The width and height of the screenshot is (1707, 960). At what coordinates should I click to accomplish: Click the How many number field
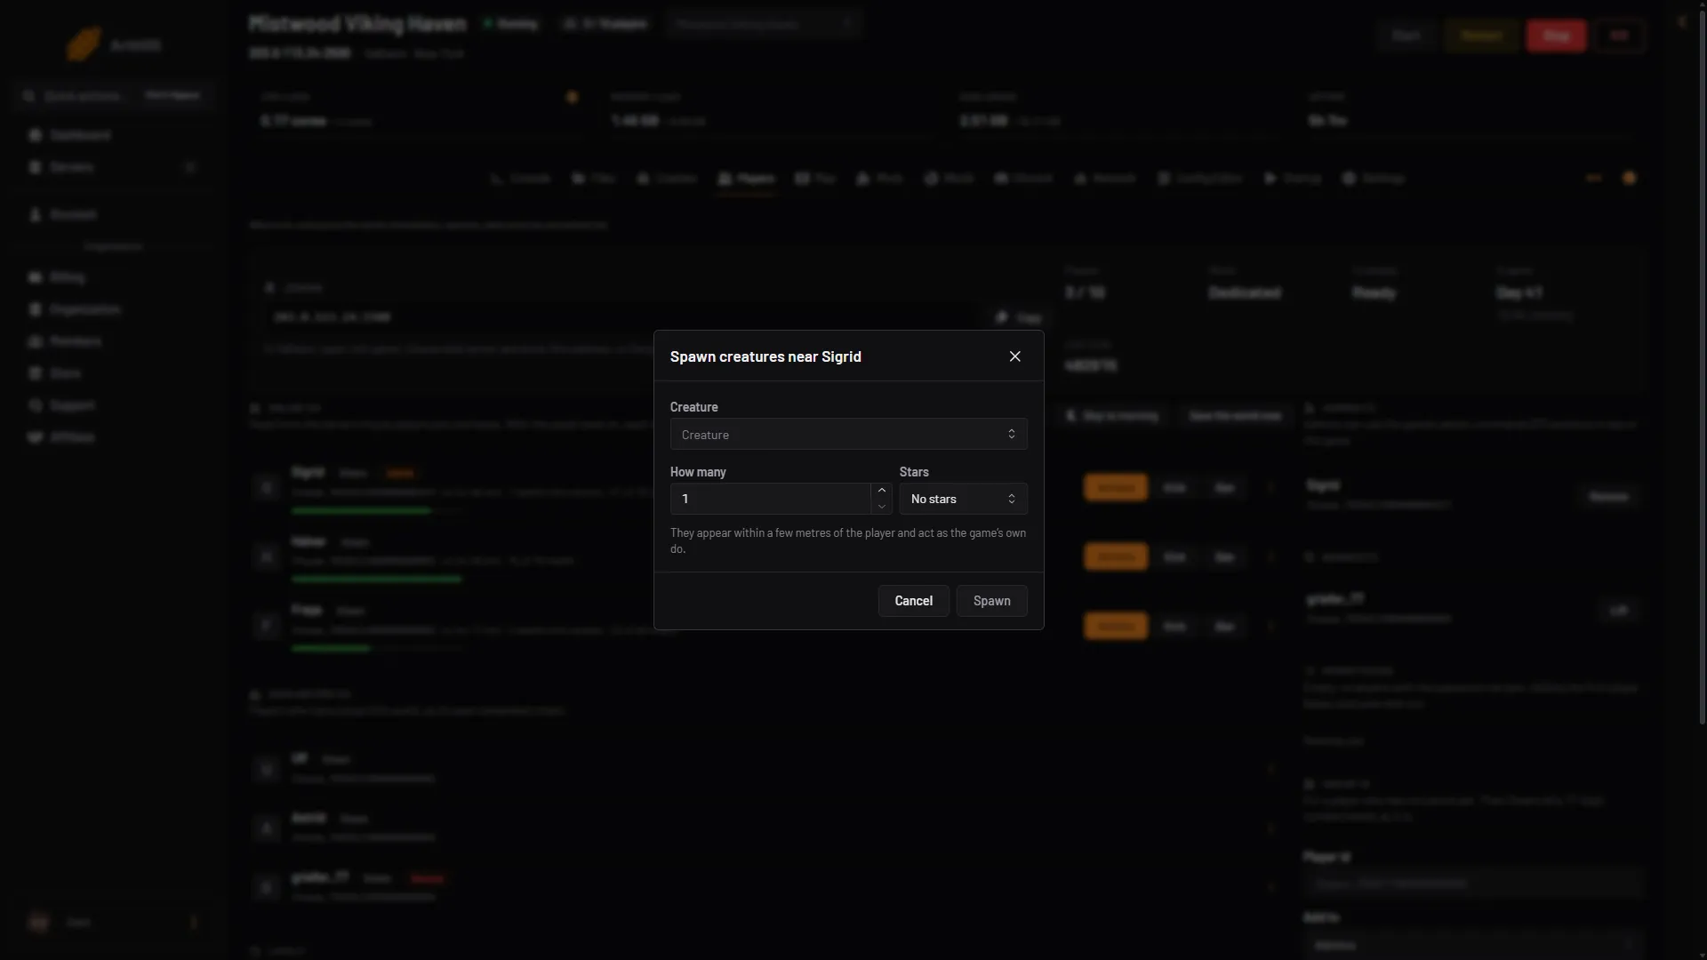tap(771, 499)
